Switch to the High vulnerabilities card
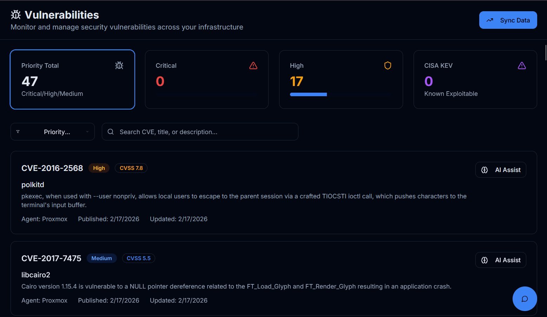 coord(341,79)
